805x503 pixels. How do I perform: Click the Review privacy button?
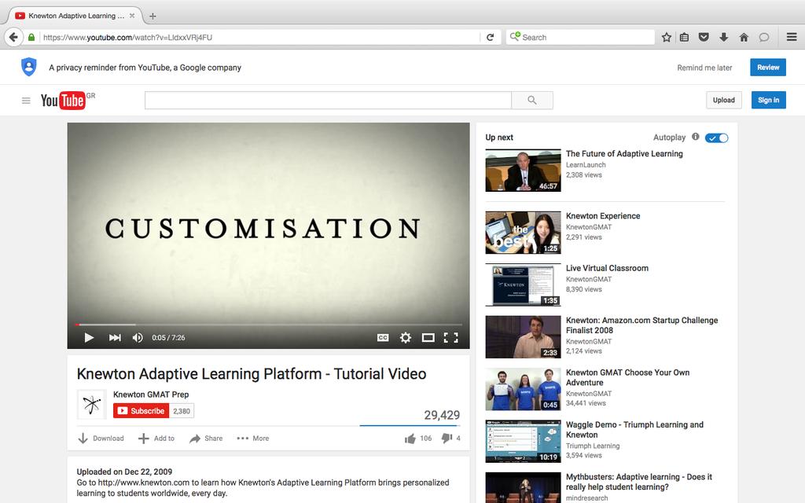coord(768,68)
